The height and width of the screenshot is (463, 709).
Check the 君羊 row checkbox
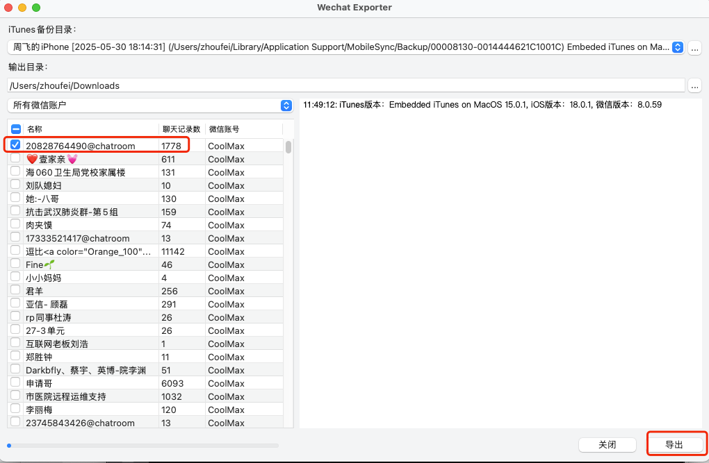[15, 289]
